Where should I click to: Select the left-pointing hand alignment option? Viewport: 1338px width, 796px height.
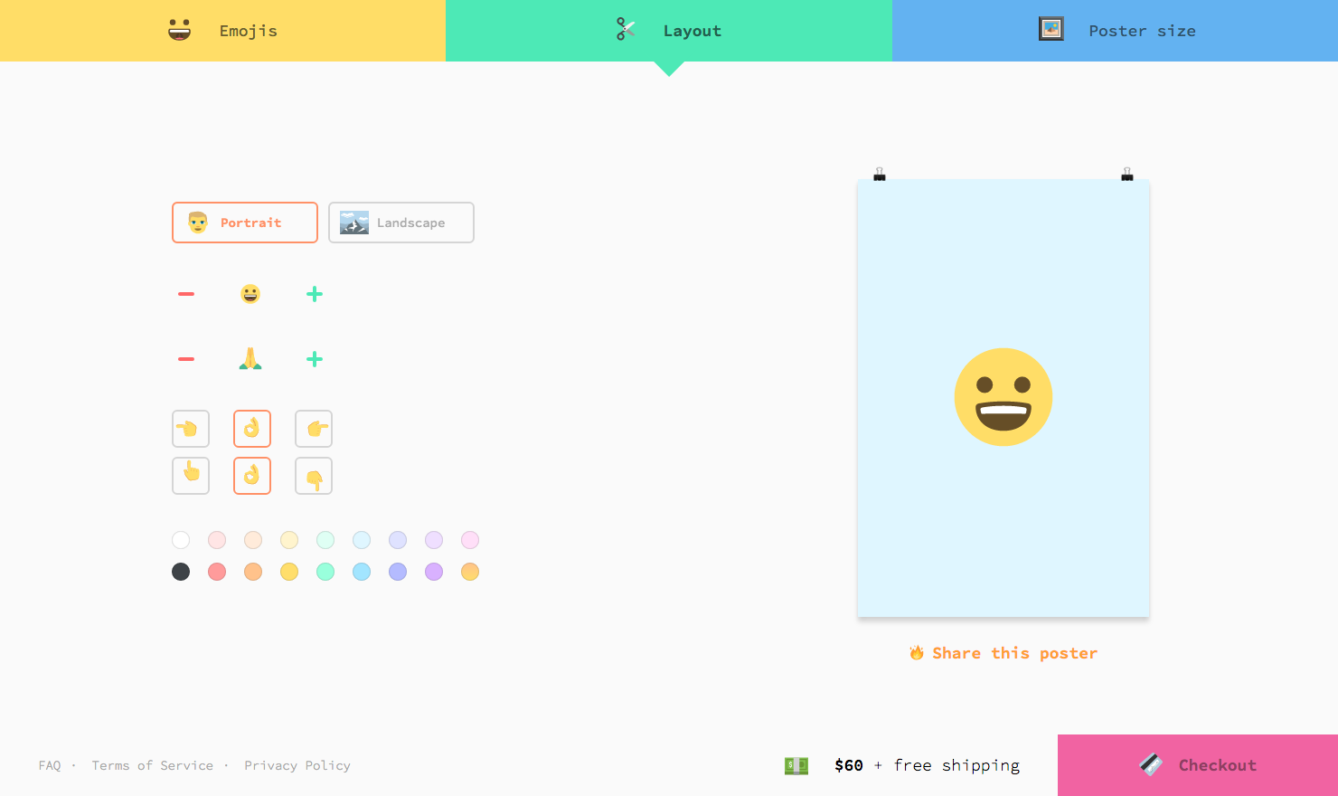tap(191, 429)
